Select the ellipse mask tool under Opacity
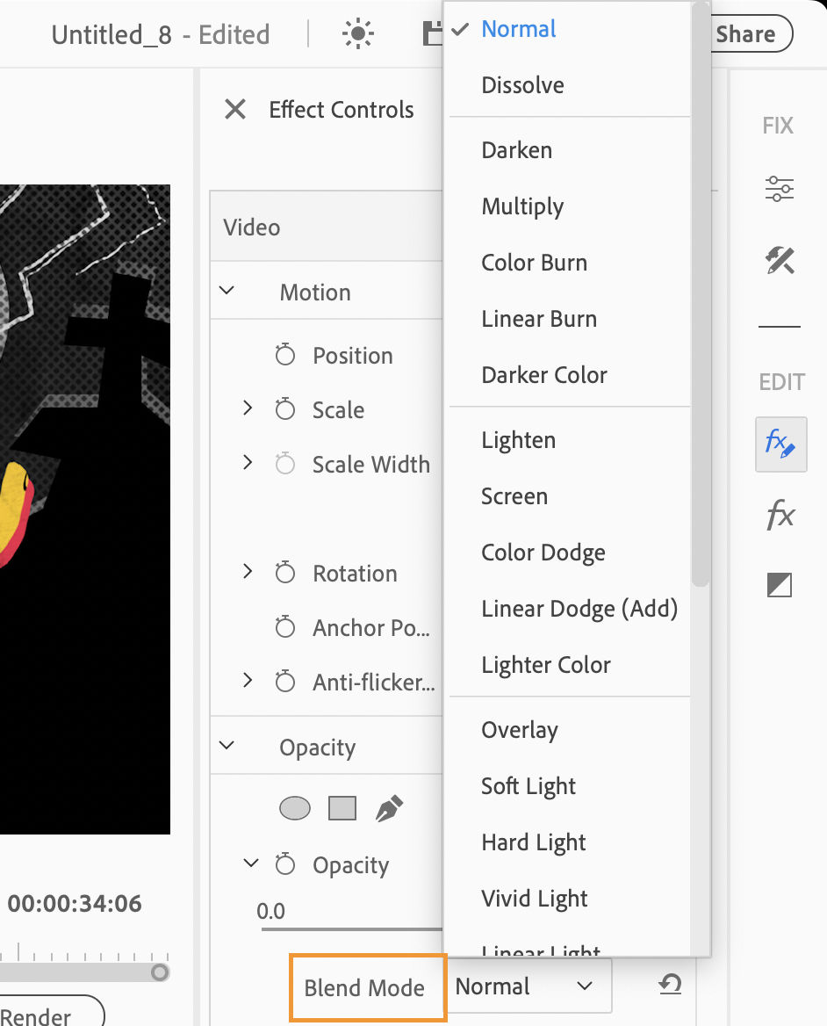The width and height of the screenshot is (827, 1026). [294, 807]
